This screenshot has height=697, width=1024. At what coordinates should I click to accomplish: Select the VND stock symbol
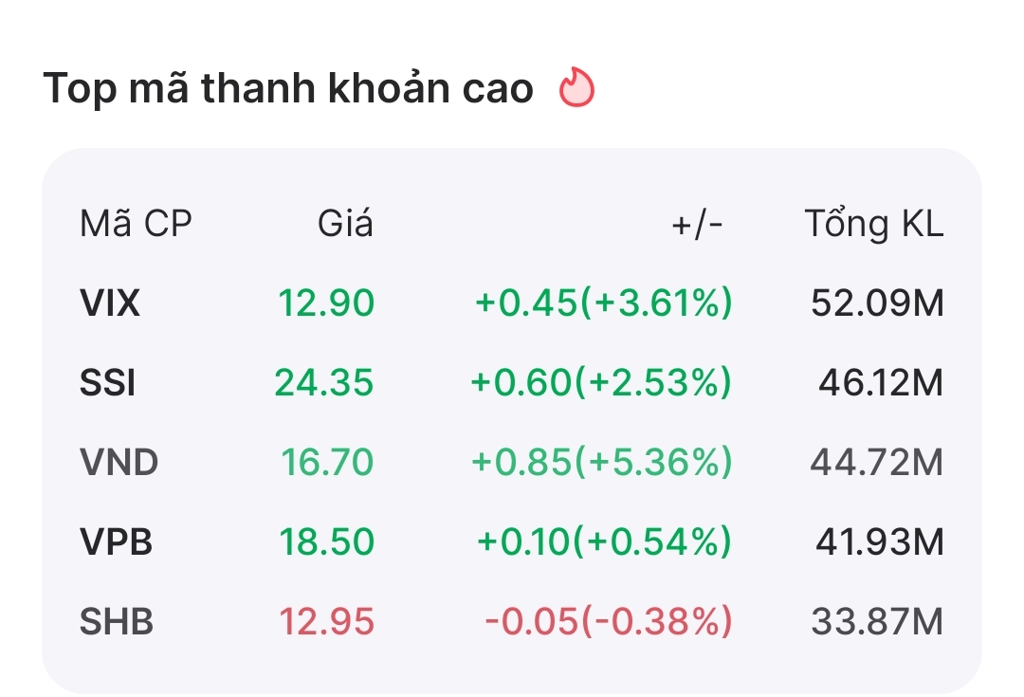click(119, 463)
